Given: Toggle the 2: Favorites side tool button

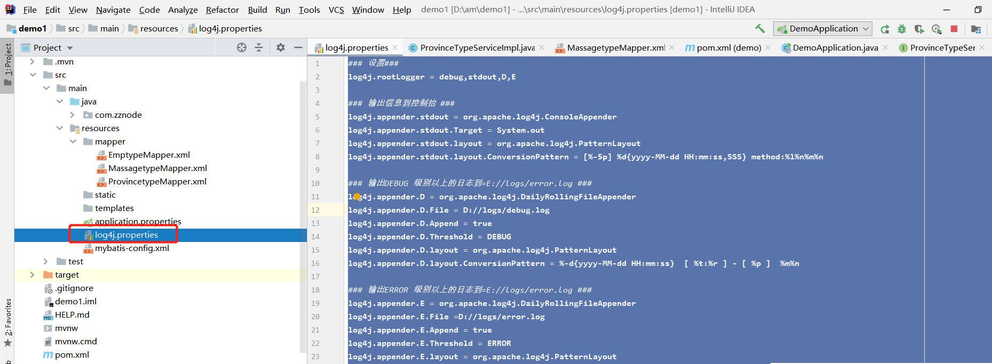Looking at the screenshot, I should (x=7, y=323).
